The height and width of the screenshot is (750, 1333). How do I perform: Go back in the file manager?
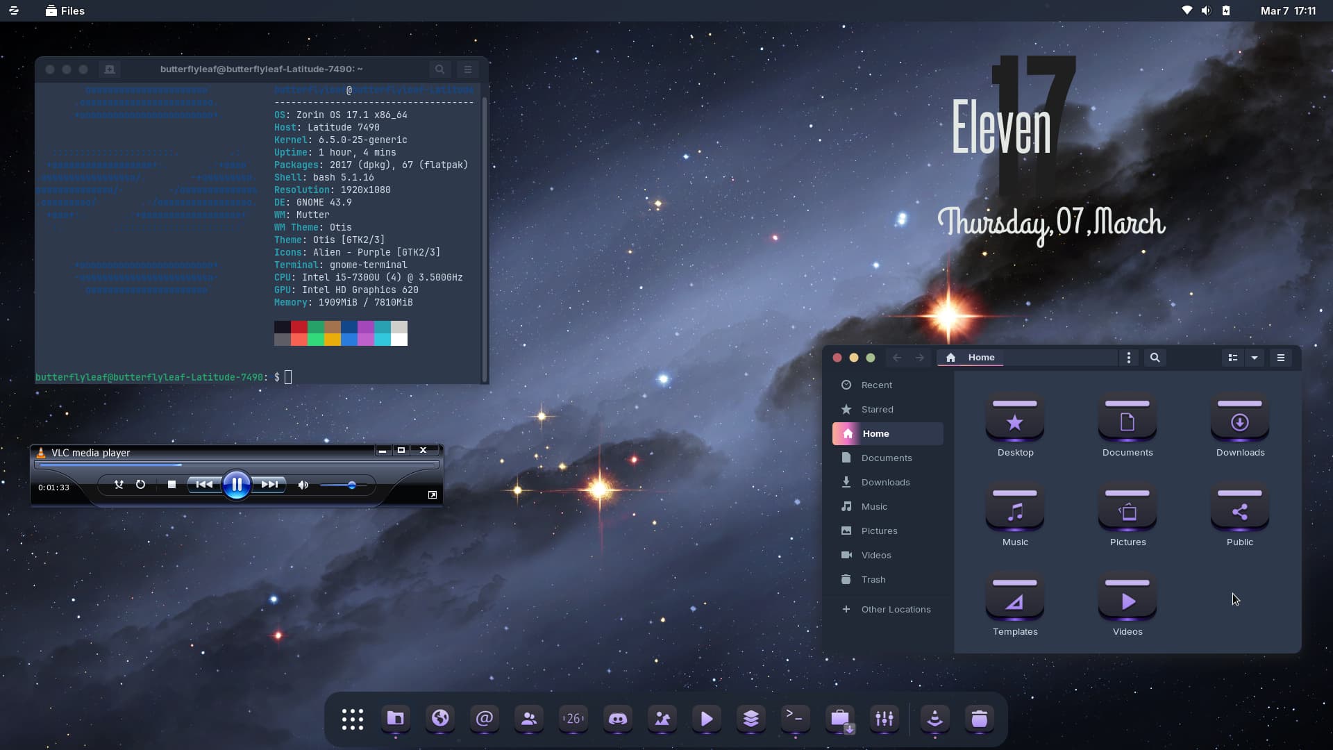(x=897, y=358)
